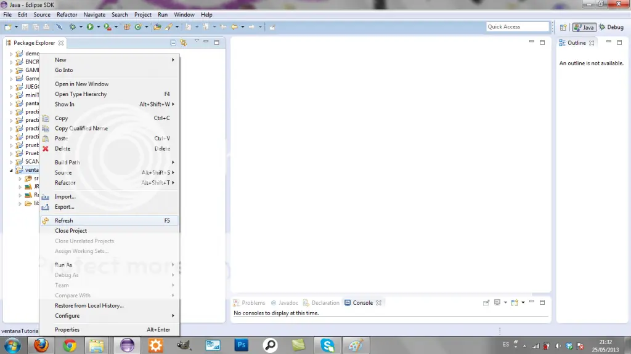
Task: Click Open Console icon in Console view
Action: [x=515, y=302]
